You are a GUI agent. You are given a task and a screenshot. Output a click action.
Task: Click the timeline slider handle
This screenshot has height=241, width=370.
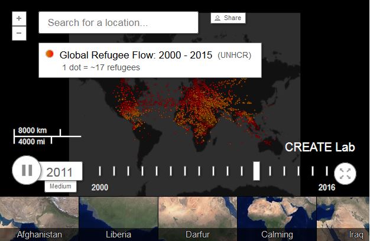pos(257,171)
